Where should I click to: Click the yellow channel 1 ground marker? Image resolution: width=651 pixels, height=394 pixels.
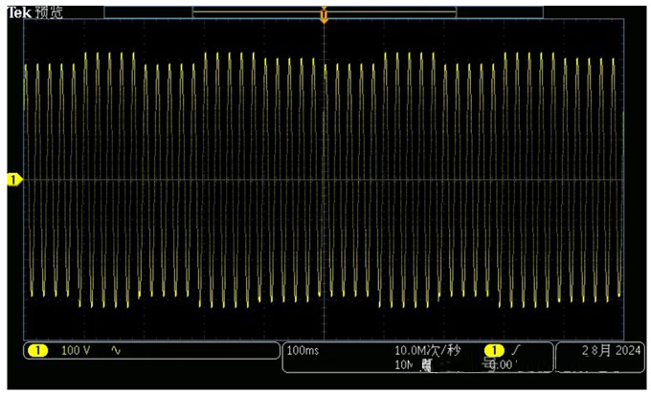pos(13,180)
